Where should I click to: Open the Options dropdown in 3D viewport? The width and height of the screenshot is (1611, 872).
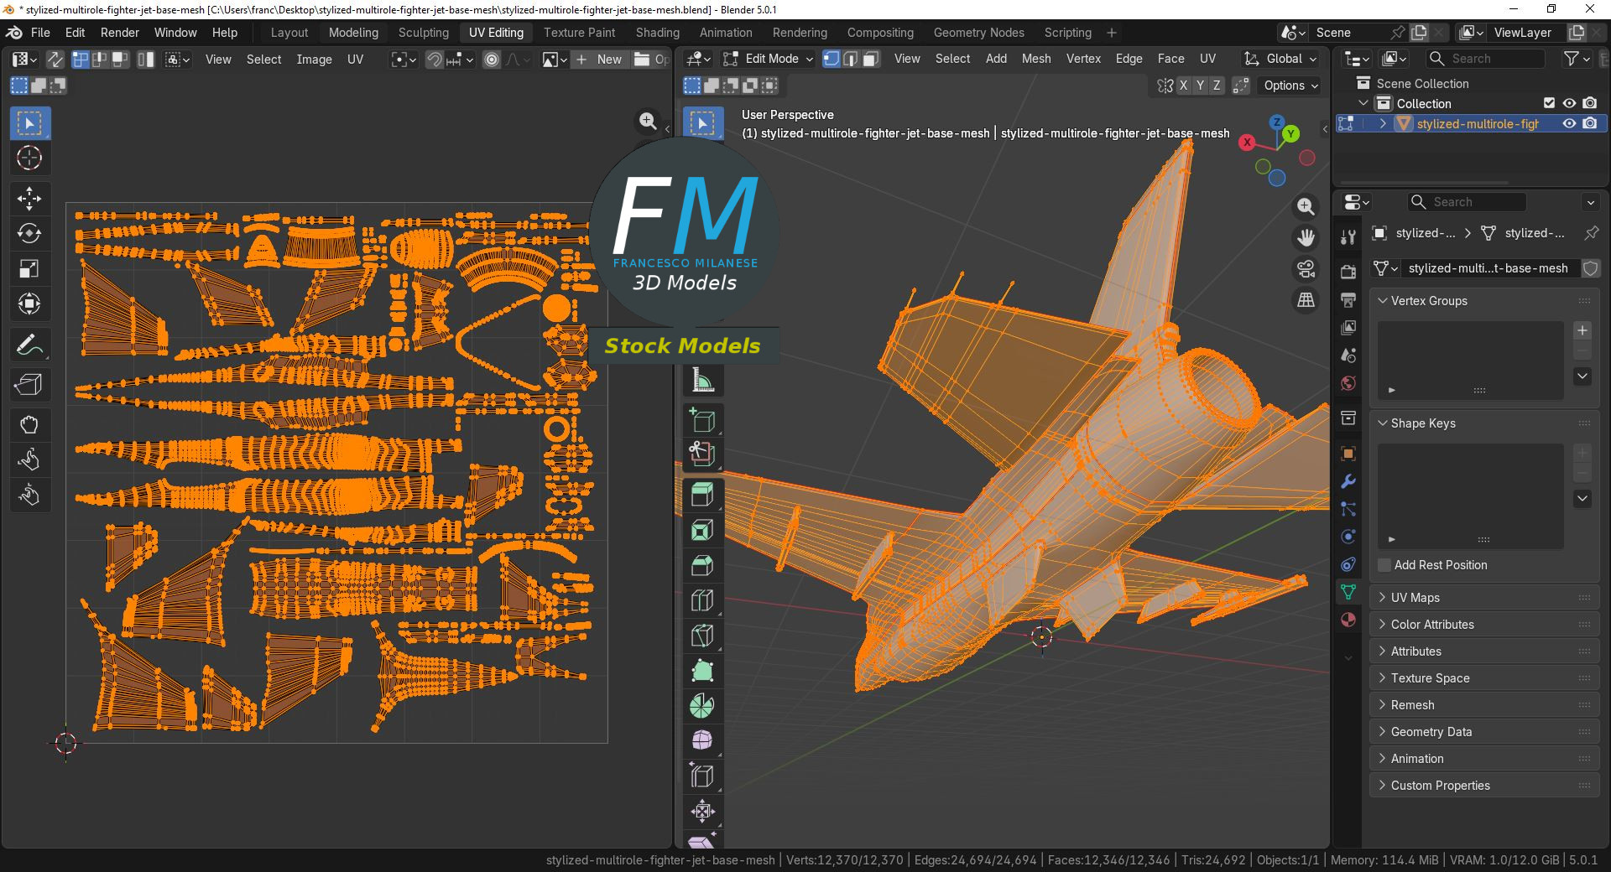(x=1290, y=86)
